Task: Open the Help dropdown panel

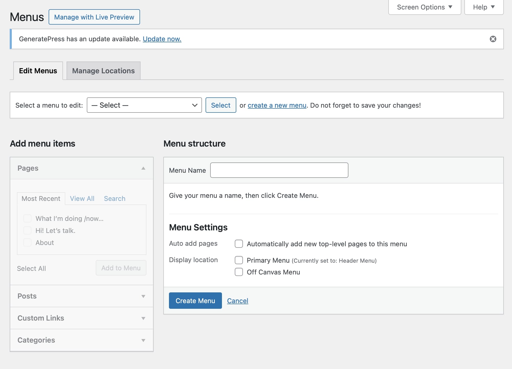Action: pyautogui.click(x=484, y=7)
